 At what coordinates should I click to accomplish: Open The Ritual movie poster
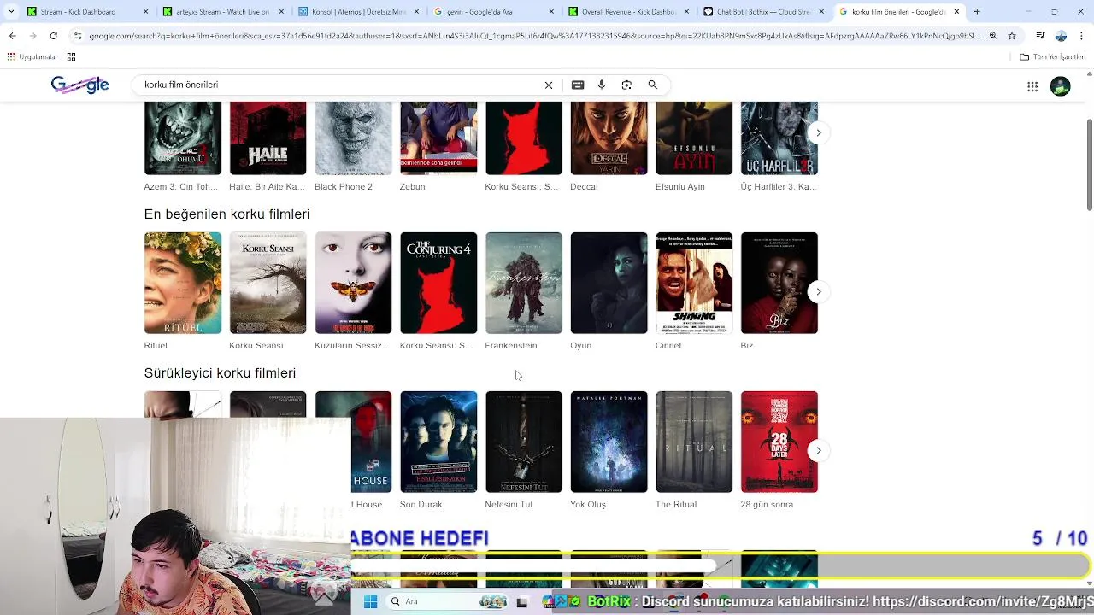point(694,442)
